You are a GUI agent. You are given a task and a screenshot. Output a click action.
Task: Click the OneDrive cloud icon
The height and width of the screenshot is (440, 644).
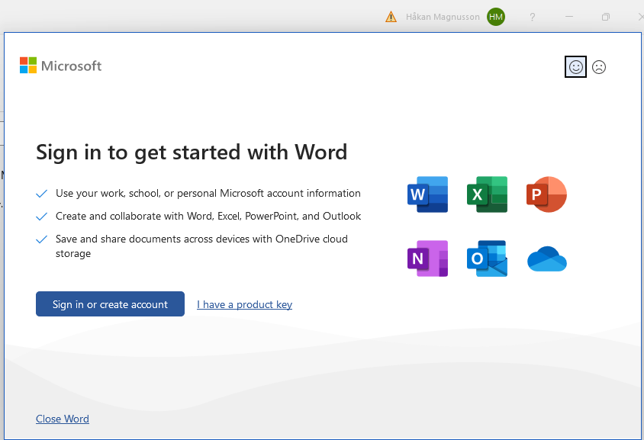[546, 259]
